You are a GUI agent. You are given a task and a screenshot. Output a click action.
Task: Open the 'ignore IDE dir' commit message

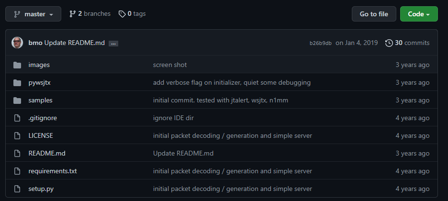click(x=173, y=118)
